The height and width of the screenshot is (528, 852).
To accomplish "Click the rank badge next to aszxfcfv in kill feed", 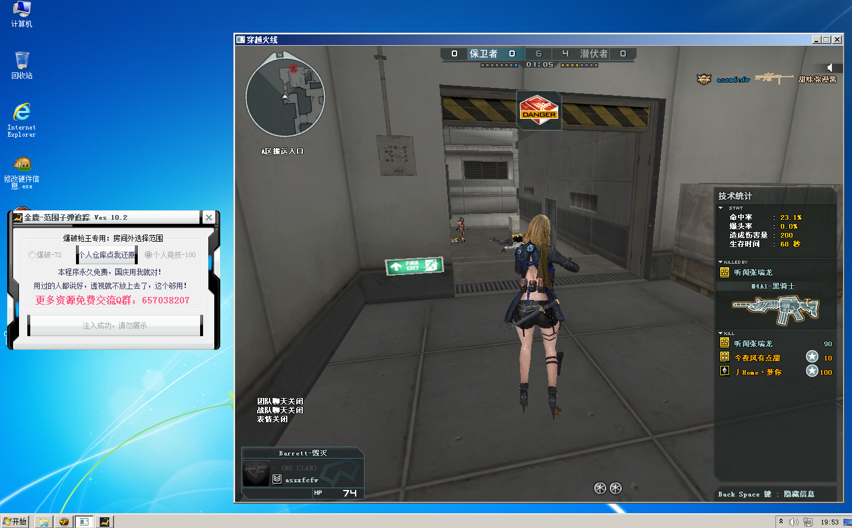I will pos(704,78).
